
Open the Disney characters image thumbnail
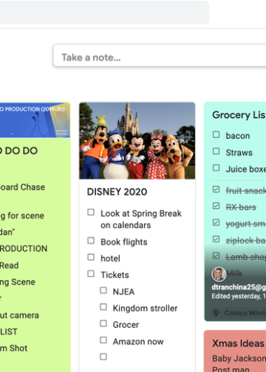pyautogui.click(x=137, y=141)
